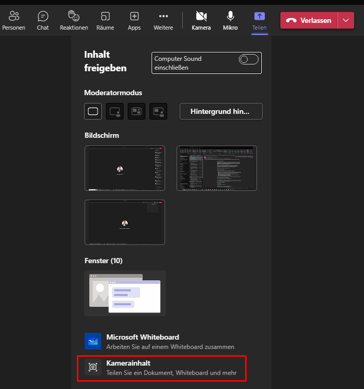Select content-only Moderatormodus icon

coord(93,111)
